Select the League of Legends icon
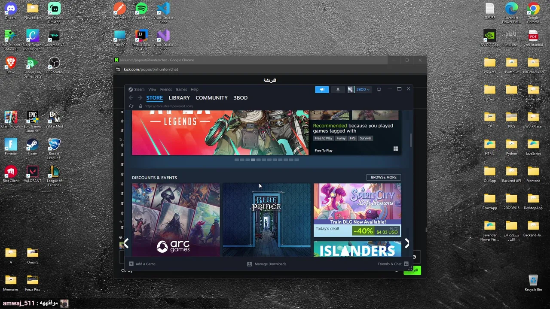The image size is (550, 309). [54, 176]
